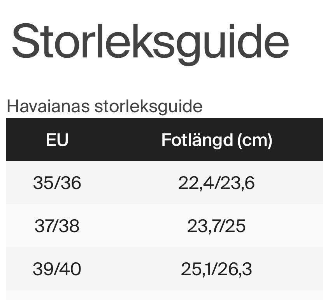This screenshot has height=300, width=323.
Task: Click the lowercase storleksguide word in the subtitle
Action: coord(148,107)
